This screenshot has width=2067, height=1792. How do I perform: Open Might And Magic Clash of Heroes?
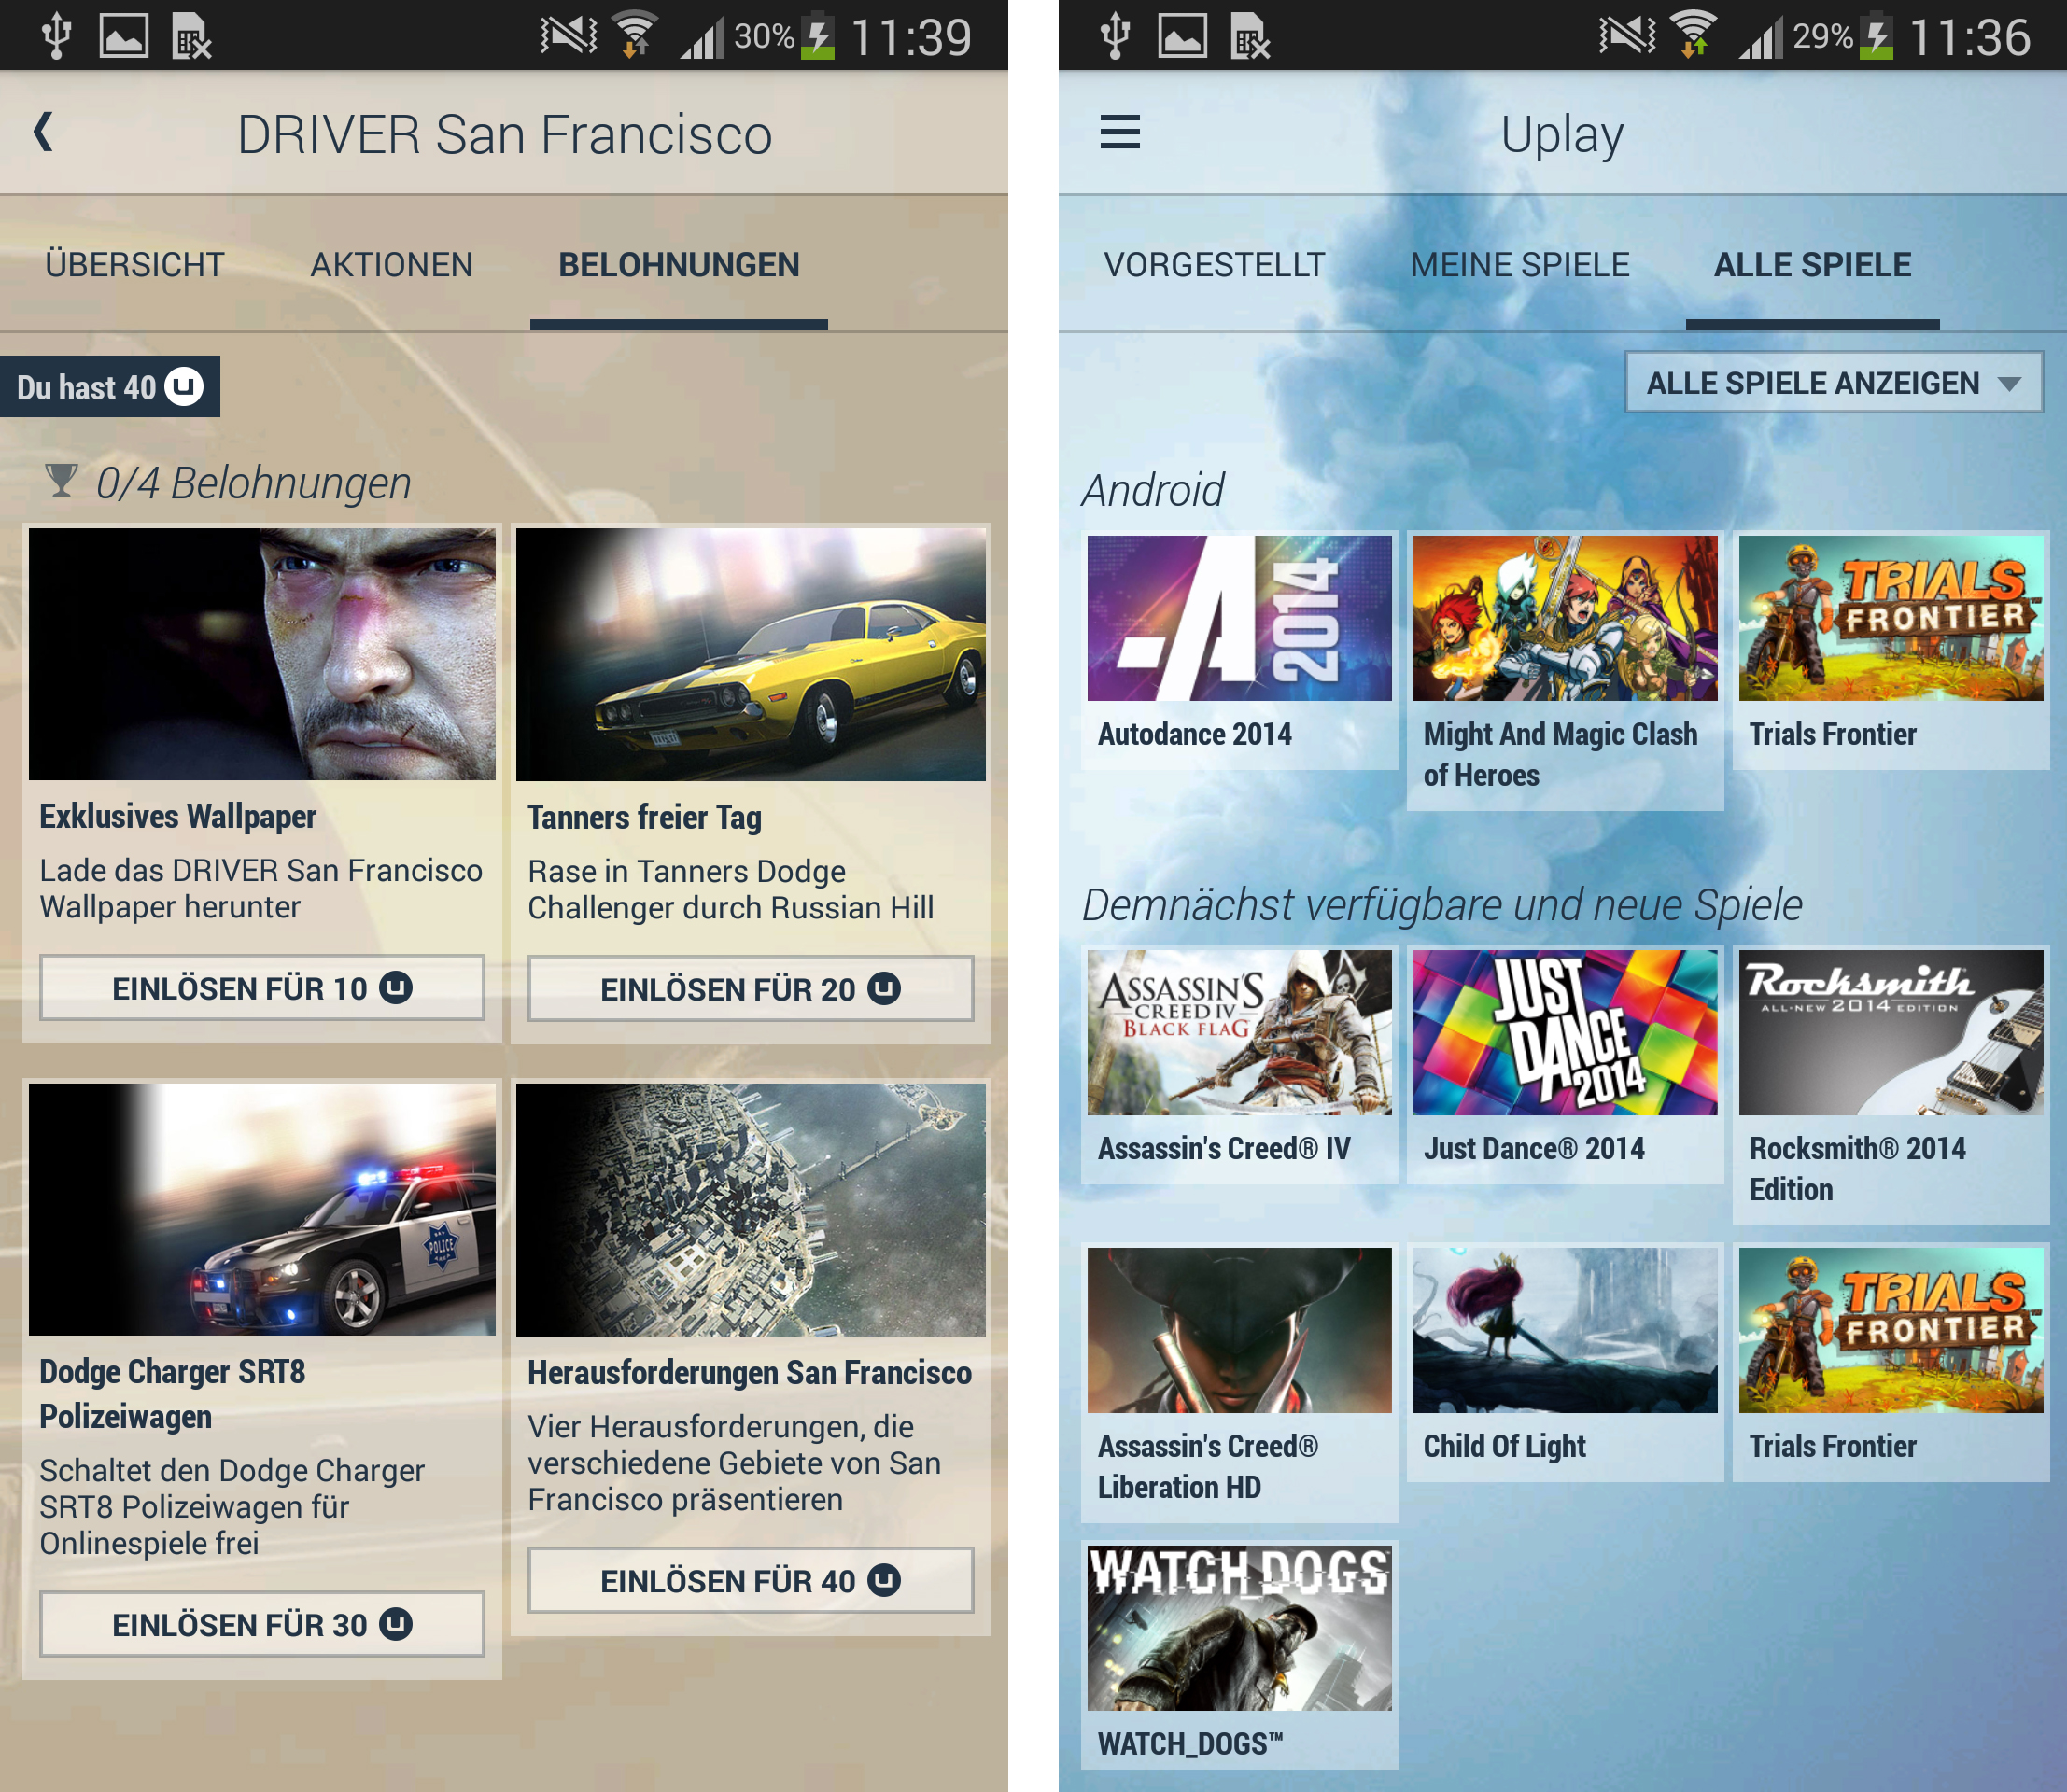tap(1565, 618)
